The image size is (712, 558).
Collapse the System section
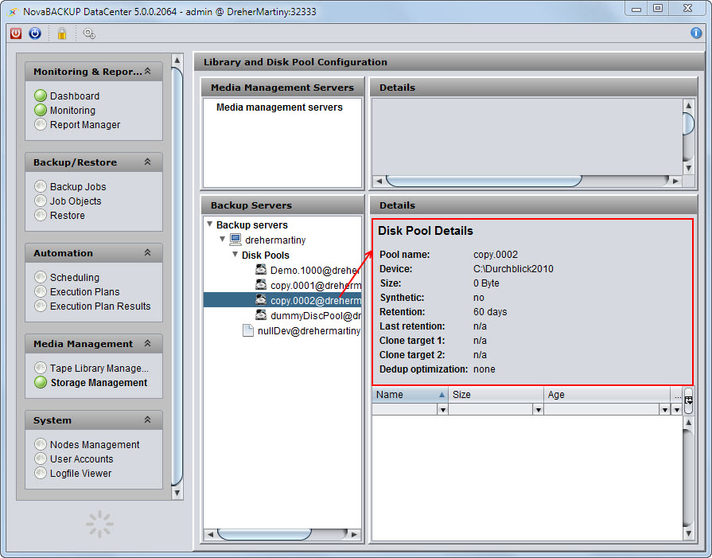[148, 419]
